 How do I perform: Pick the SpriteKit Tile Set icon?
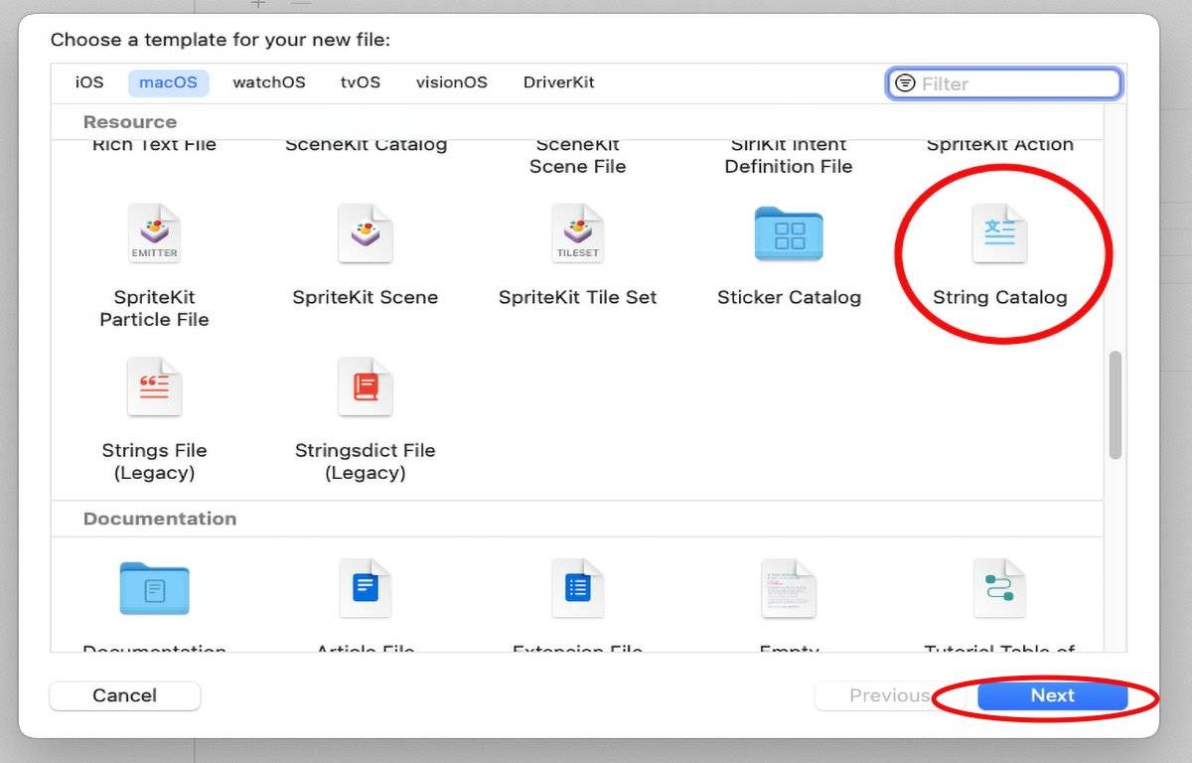pos(577,234)
